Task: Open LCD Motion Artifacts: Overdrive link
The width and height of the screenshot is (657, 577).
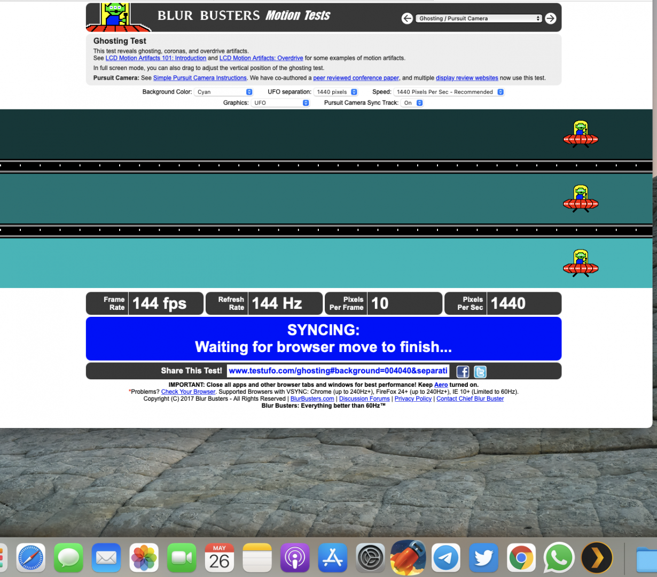Action: coord(261,58)
